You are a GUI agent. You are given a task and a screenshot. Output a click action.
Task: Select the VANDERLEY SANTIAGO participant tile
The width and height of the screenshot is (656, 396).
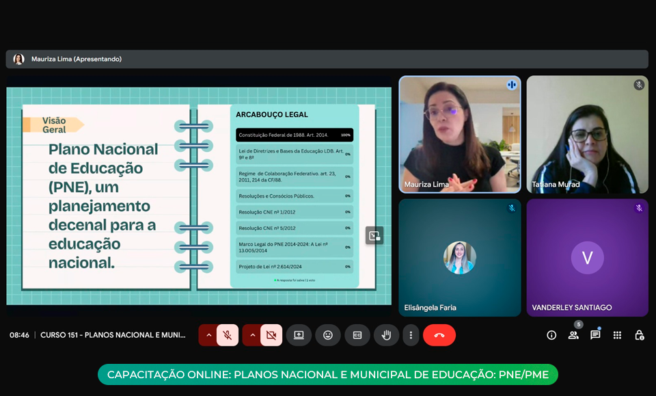point(587,258)
